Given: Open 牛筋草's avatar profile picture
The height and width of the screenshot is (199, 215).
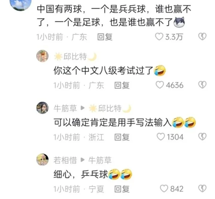Looking at the screenshot, I should coord(42,108).
